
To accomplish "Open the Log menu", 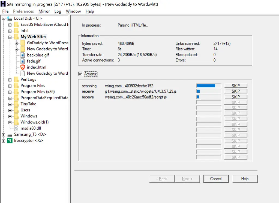I will click(58, 11).
